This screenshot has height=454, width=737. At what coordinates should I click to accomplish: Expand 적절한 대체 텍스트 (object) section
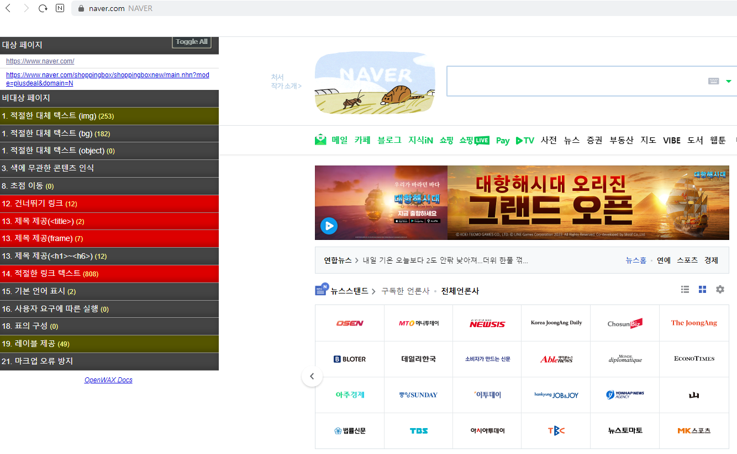point(109,151)
